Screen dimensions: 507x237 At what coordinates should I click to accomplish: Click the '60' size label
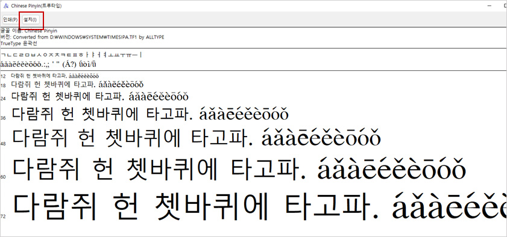click(x=3, y=177)
